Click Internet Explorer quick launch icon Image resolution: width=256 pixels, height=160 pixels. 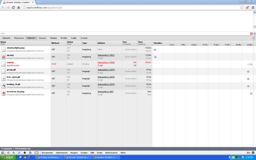[29, 157]
